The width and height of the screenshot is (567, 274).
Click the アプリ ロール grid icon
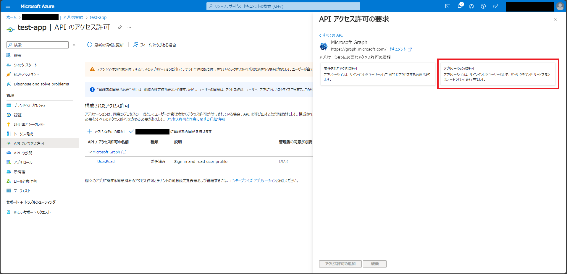click(x=9, y=162)
